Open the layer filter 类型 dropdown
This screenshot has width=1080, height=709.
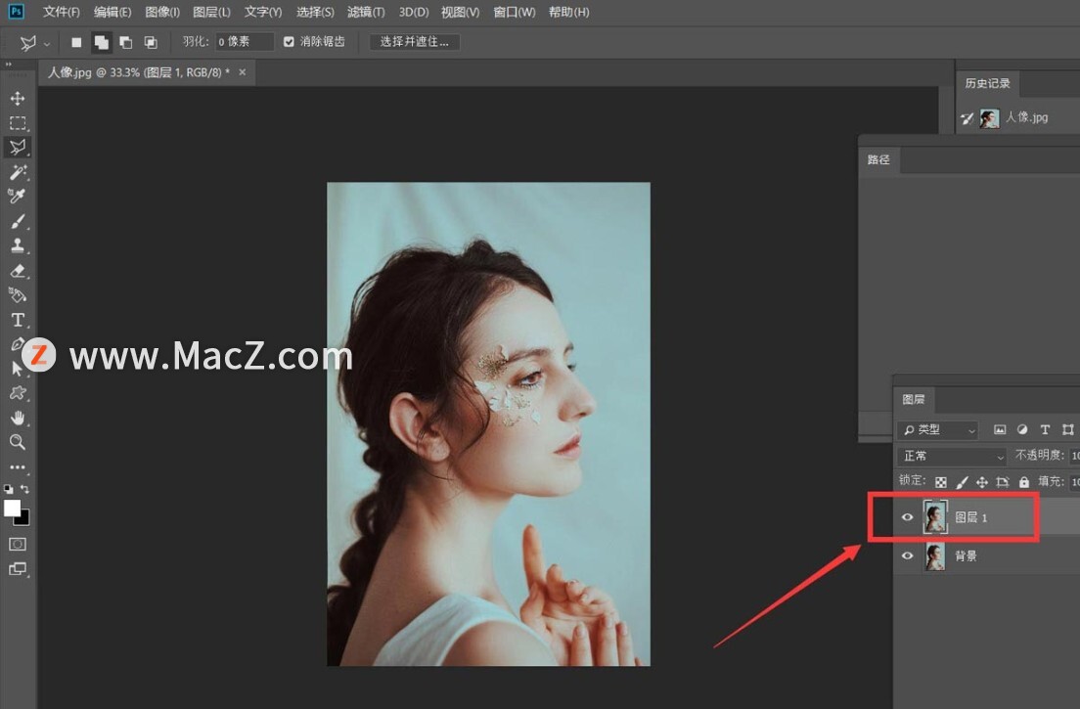pyautogui.click(x=937, y=429)
